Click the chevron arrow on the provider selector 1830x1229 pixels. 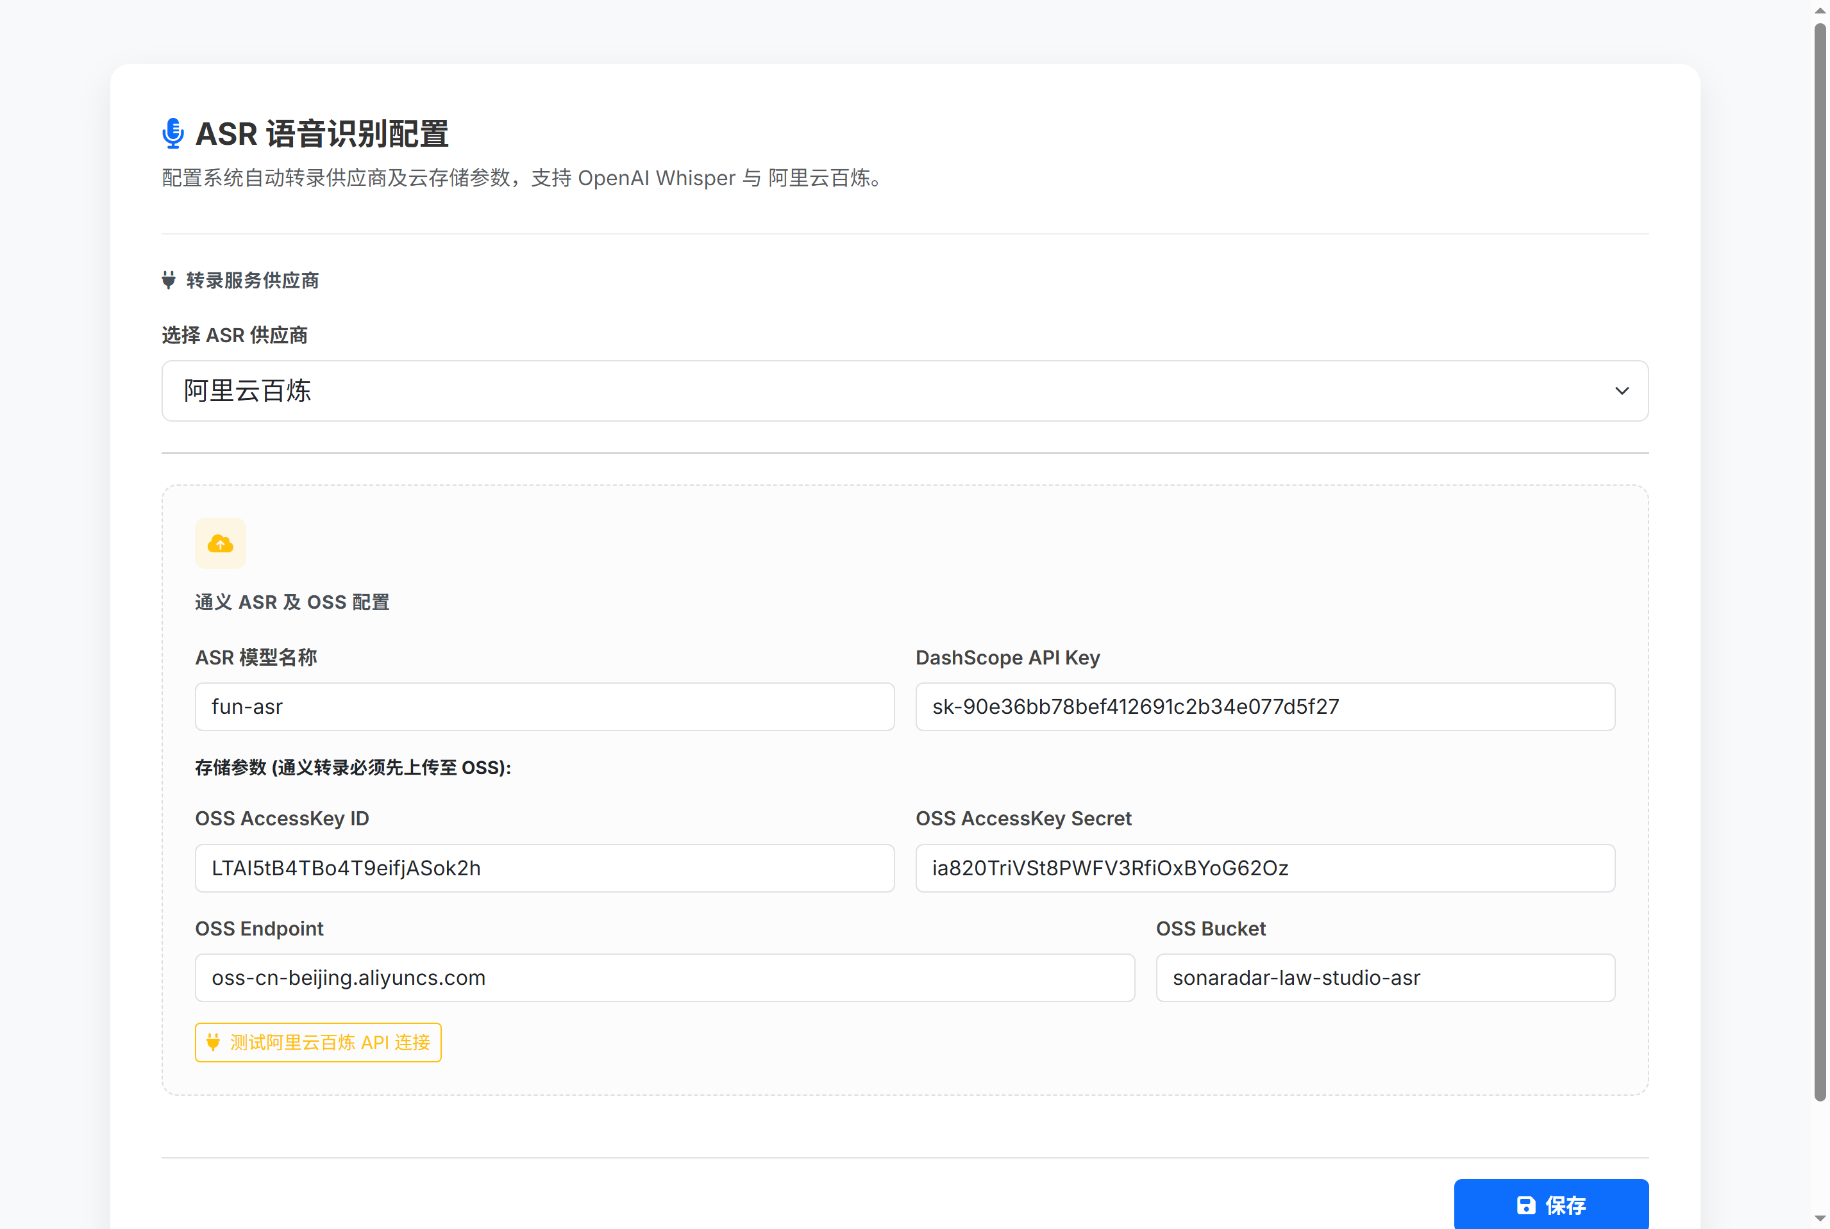click(1622, 391)
